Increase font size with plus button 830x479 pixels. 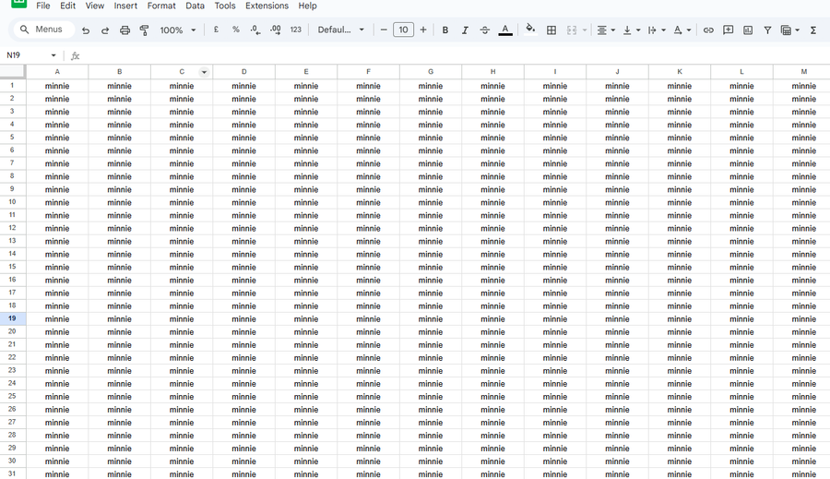pyautogui.click(x=423, y=30)
